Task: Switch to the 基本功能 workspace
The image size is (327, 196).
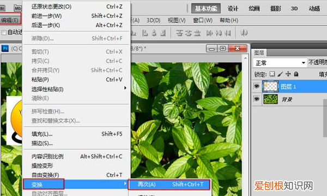Action: [206, 8]
